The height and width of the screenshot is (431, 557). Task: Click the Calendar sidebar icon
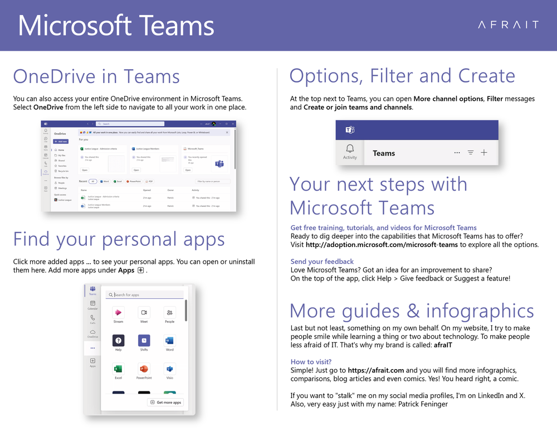point(92,303)
